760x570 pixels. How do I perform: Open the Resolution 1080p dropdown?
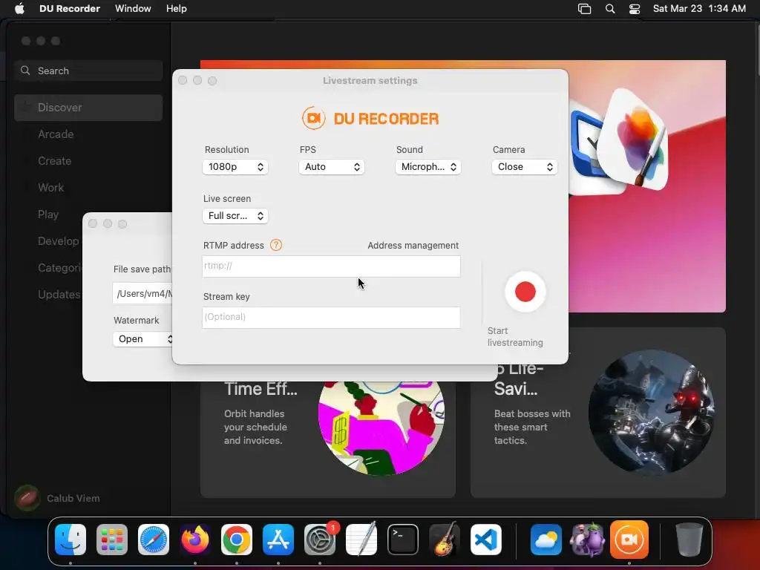(235, 167)
